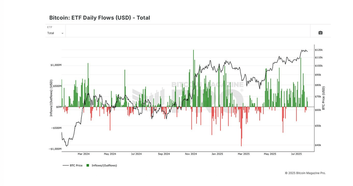Click the '$40k' price axis label
This screenshot has width=353, height=186.
coord(318,145)
